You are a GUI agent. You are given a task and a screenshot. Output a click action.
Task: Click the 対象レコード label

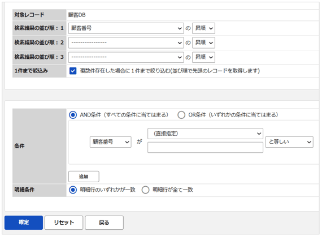29,15
